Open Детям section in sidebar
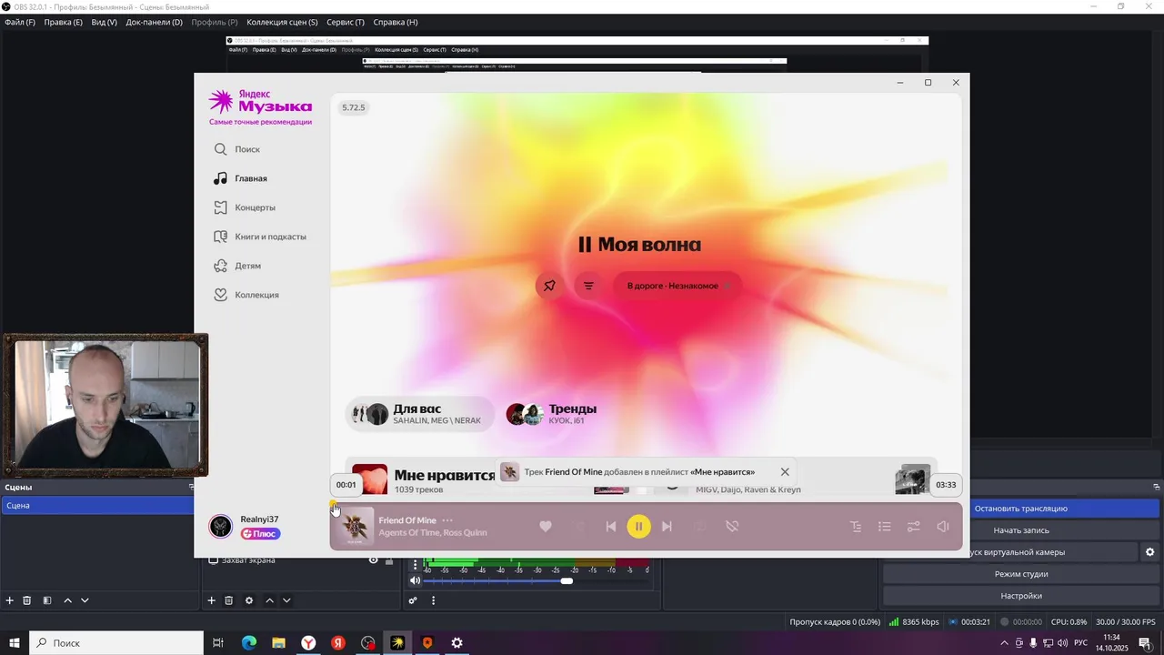Image resolution: width=1164 pixels, height=655 pixels. pos(236,266)
